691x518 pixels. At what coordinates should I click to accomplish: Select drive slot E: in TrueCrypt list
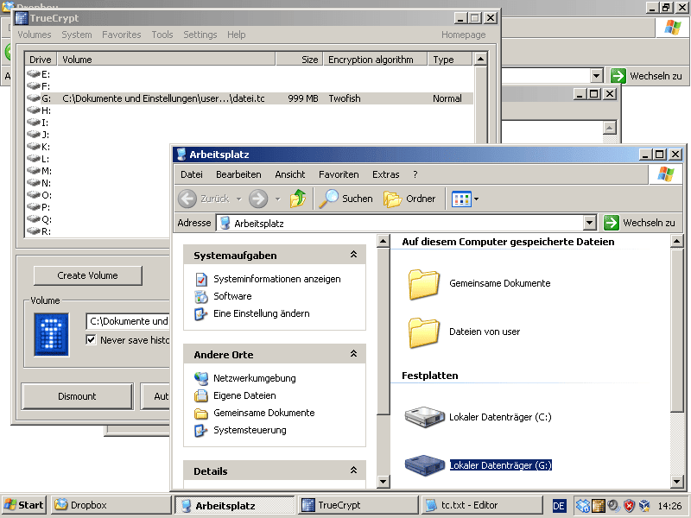pyautogui.click(x=39, y=74)
